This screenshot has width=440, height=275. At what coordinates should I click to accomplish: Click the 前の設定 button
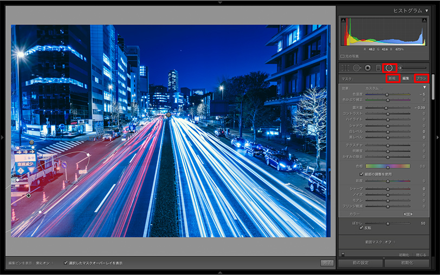point(360,263)
